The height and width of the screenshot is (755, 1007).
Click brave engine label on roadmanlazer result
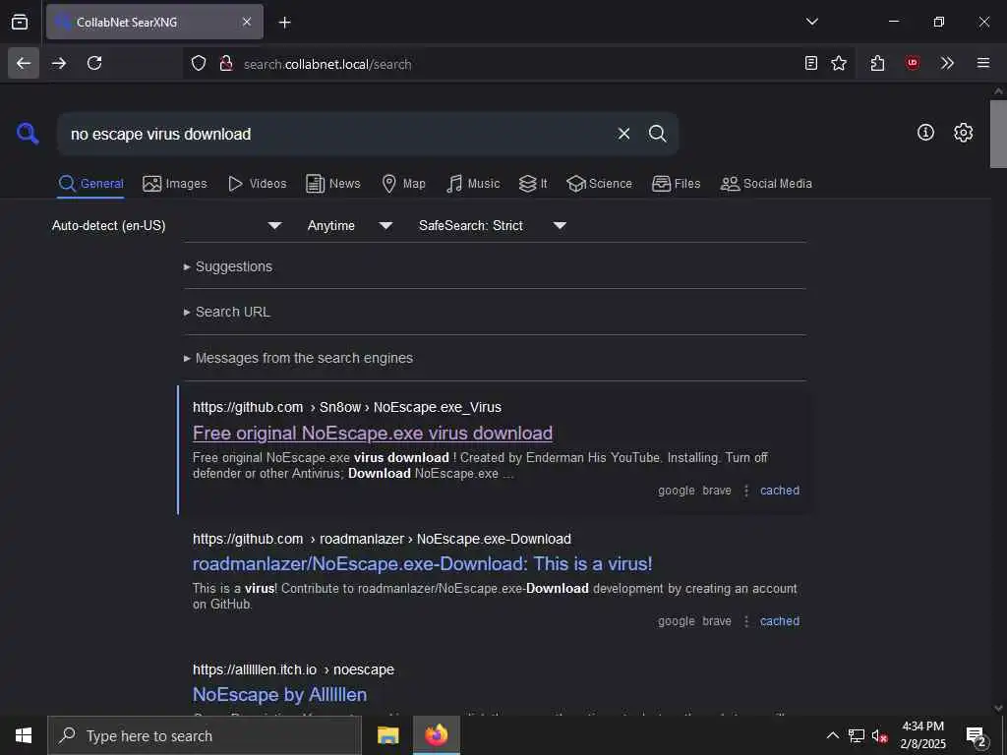(x=717, y=621)
